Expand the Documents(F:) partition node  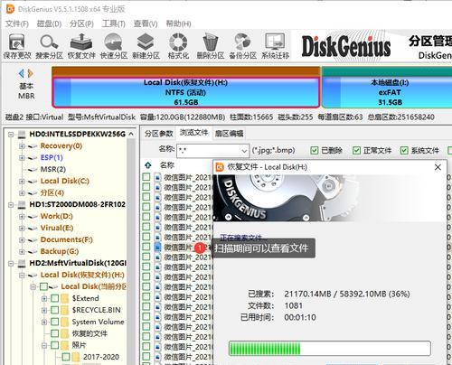click(x=22, y=240)
